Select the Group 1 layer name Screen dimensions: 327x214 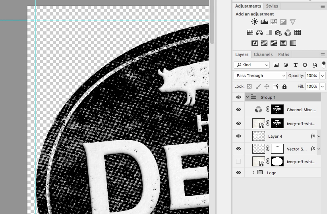point(268,97)
